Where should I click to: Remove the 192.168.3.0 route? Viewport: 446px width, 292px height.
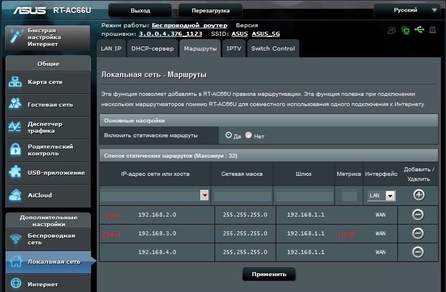[x=418, y=234]
